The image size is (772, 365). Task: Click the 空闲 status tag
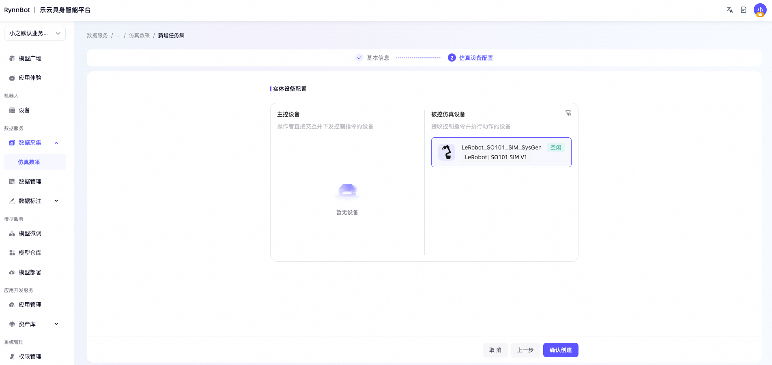tap(556, 147)
